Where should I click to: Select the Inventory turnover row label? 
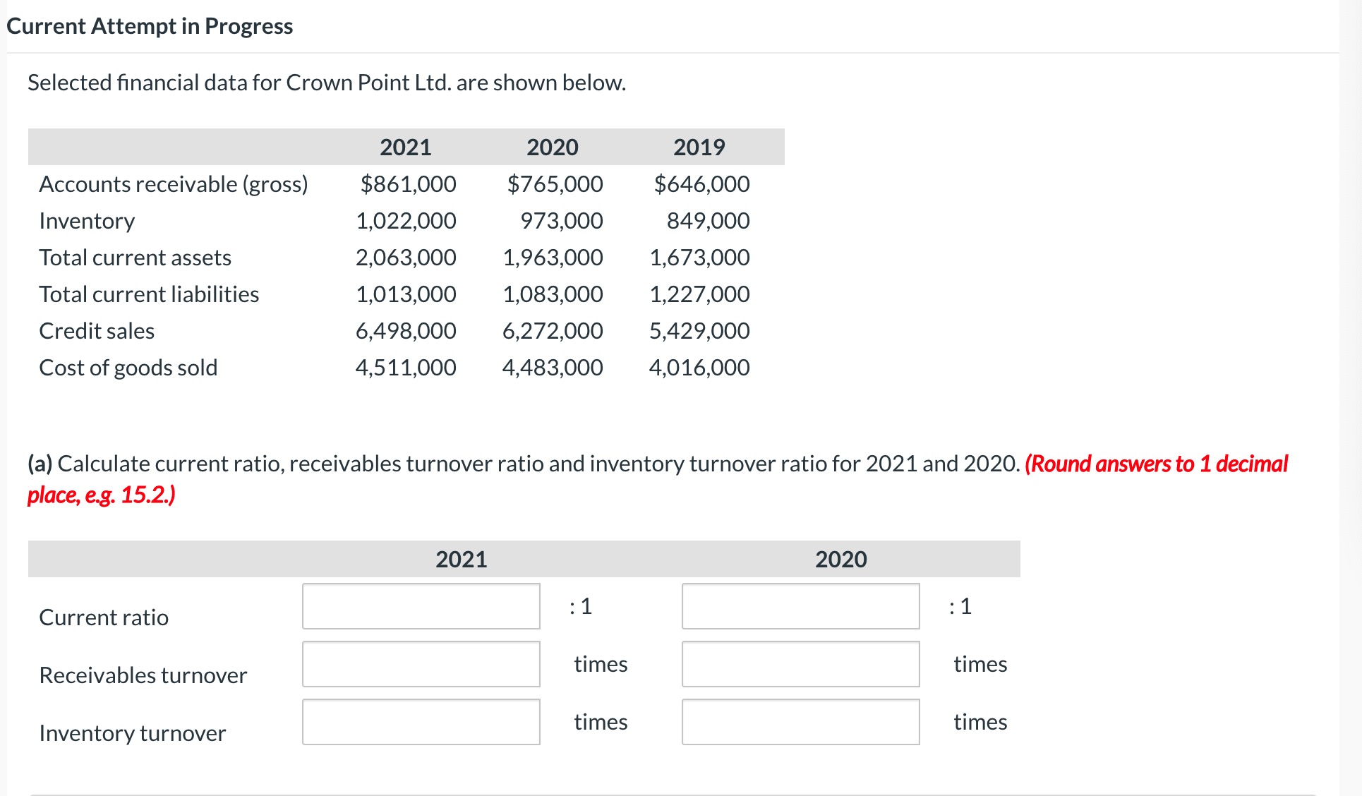[132, 732]
